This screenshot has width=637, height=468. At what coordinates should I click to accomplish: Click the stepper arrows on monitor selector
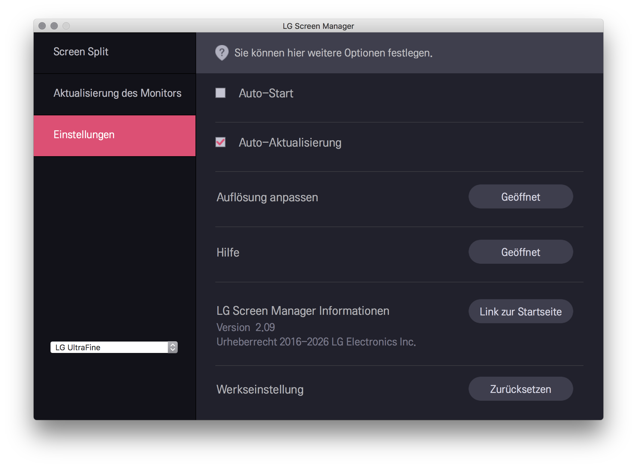173,347
